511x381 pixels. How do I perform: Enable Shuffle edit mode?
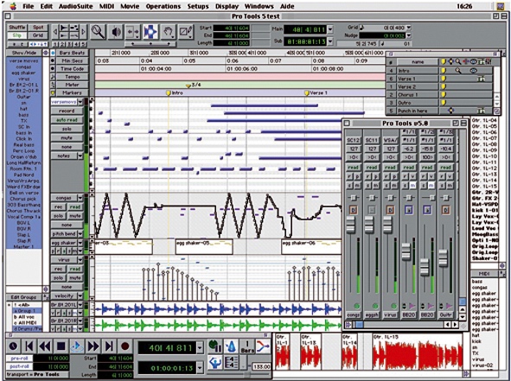pyautogui.click(x=17, y=28)
